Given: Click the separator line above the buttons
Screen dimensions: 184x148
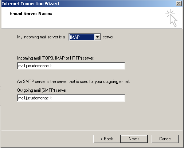Looking at the screenshot, I should point(92,130).
